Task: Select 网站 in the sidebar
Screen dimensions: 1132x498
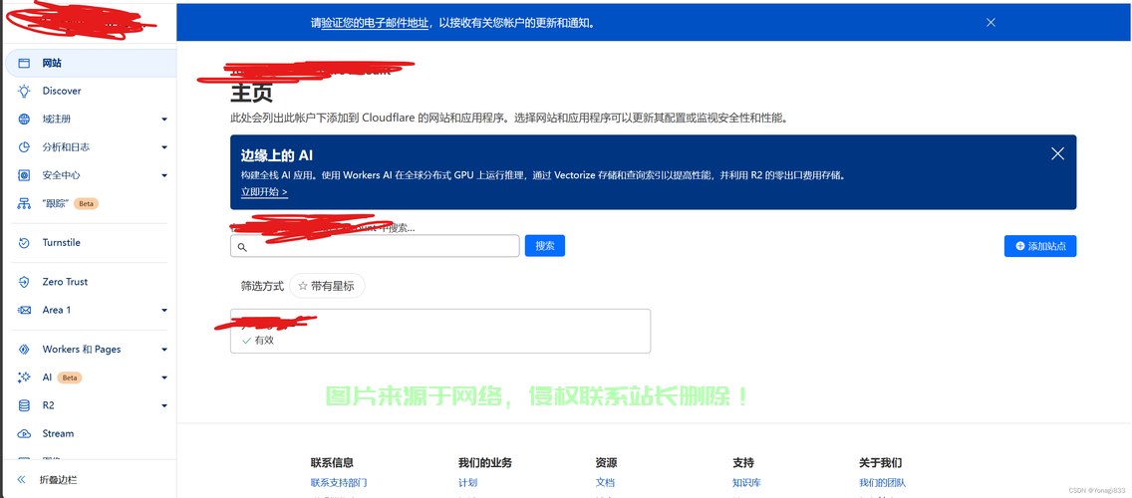Action: click(x=91, y=63)
